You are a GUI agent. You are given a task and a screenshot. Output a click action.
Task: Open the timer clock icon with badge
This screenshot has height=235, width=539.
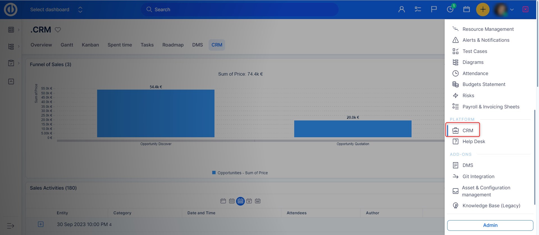point(450,9)
